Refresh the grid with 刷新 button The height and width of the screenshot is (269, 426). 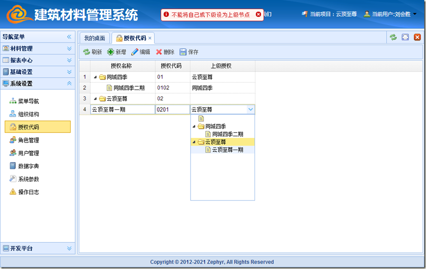[x=92, y=52]
